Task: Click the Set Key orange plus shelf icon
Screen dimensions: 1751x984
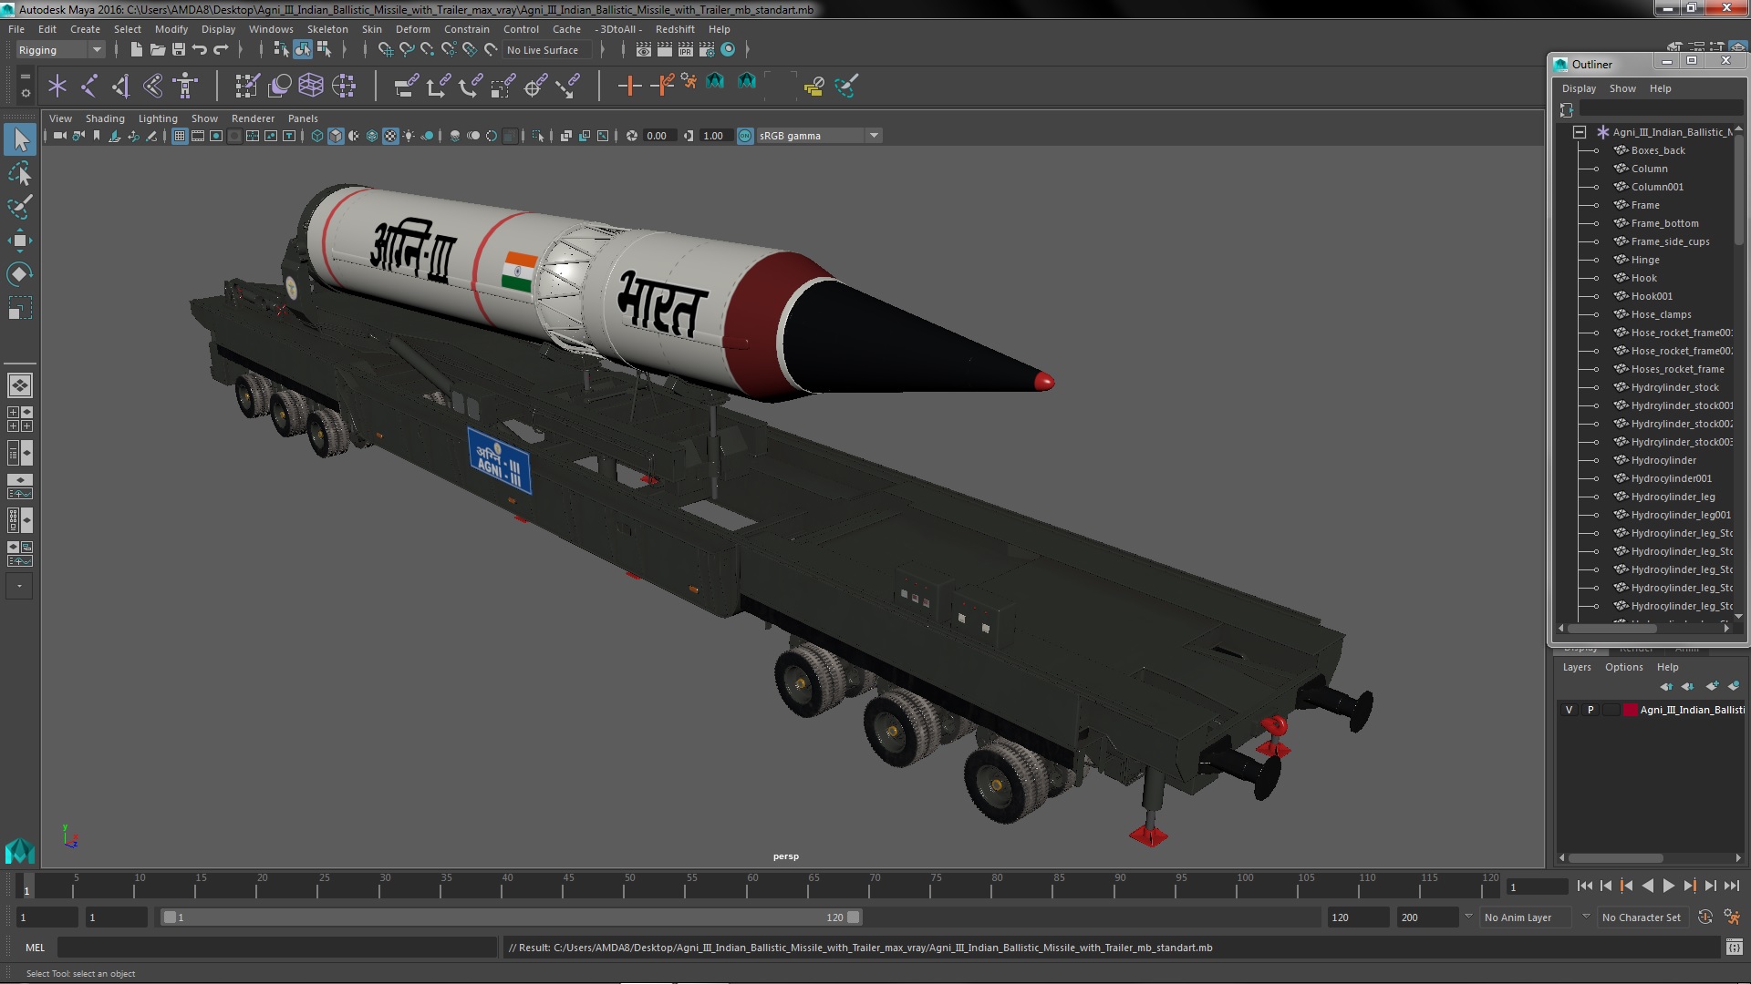Action: tap(629, 87)
